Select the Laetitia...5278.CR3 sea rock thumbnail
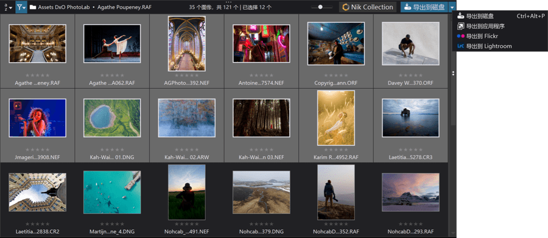The width and height of the screenshot is (548, 238). [x=410, y=118]
